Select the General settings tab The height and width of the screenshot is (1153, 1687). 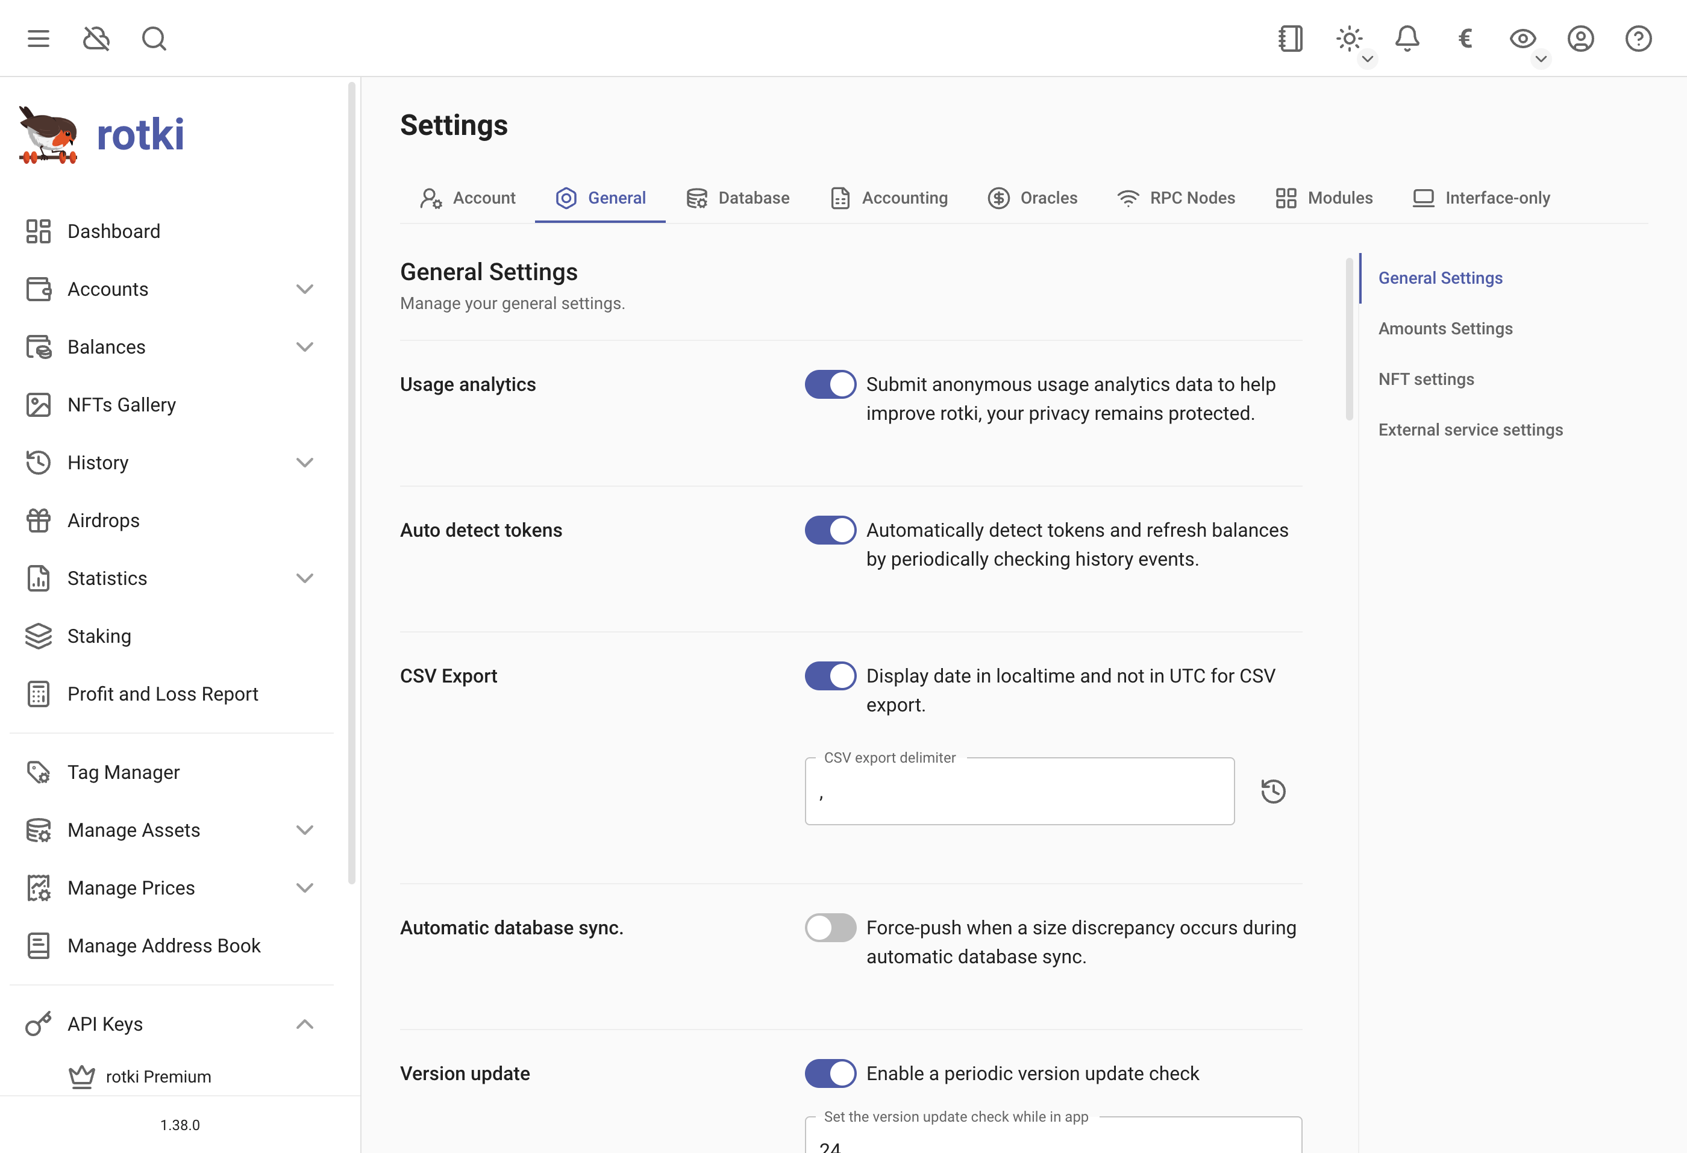pyautogui.click(x=600, y=198)
